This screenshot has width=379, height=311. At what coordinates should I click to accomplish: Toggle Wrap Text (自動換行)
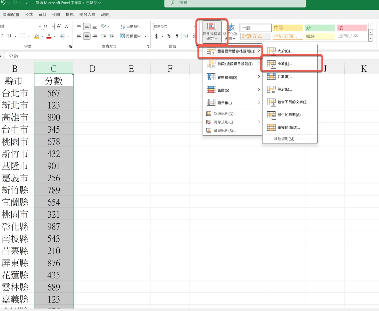pos(130,26)
